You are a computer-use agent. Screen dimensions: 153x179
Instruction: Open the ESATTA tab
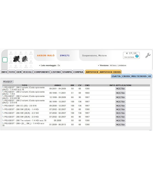pos(116,76)
